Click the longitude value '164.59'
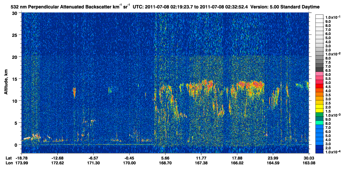This screenshot has width=343, height=176. point(273,163)
